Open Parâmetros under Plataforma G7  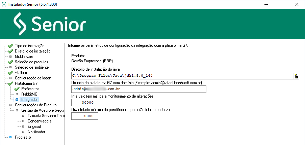(30, 89)
